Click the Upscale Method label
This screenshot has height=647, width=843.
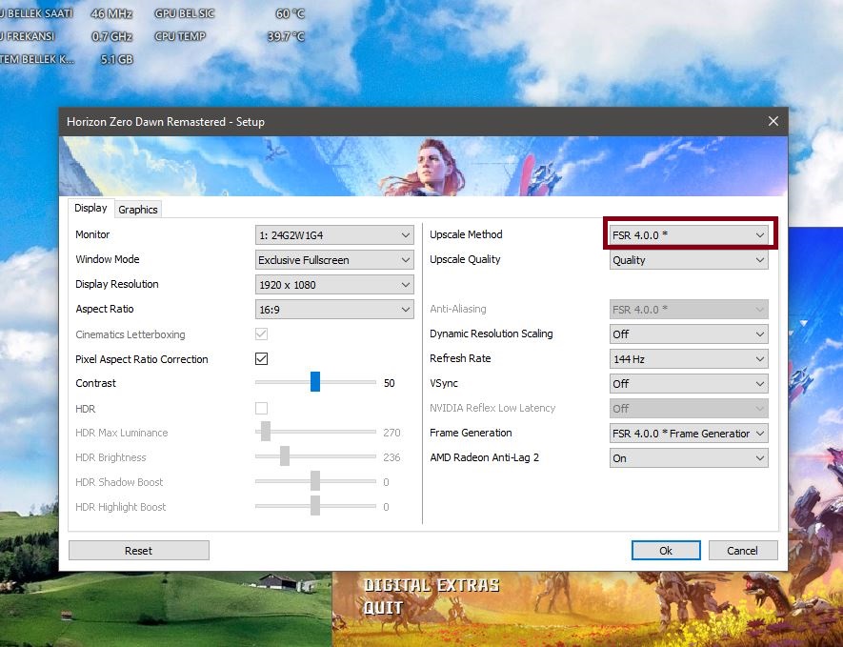point(466,234)
